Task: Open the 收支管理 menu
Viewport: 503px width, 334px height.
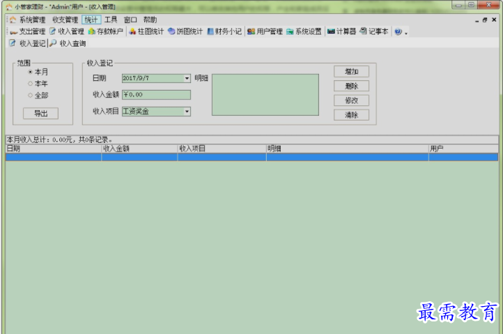Action: (x=65, y=20)
